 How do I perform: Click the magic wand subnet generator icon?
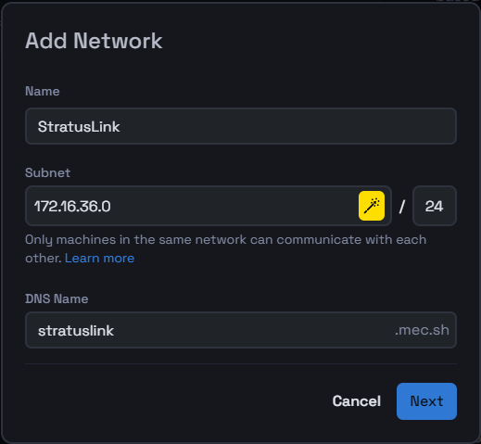[372, 206]
